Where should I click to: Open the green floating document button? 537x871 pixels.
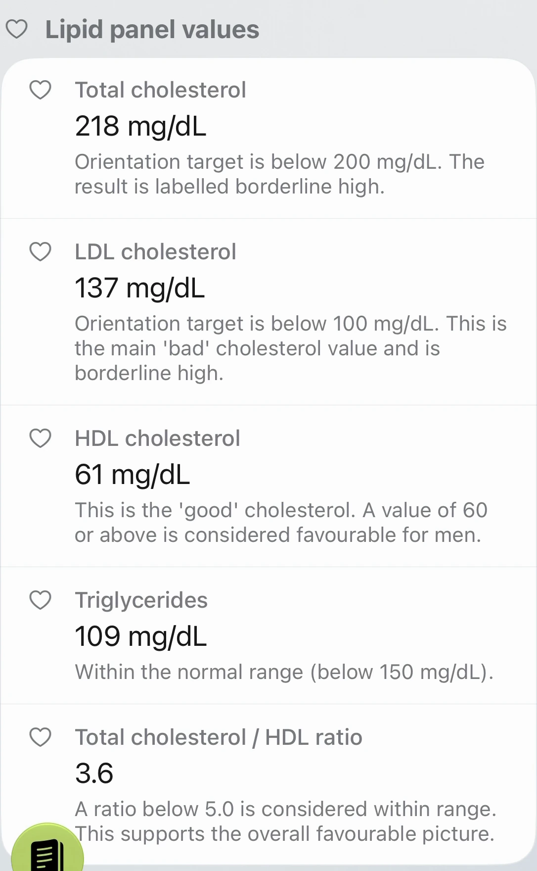point(47,849)
